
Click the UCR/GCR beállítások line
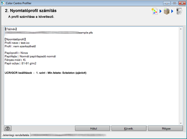[x=46, y=73]
